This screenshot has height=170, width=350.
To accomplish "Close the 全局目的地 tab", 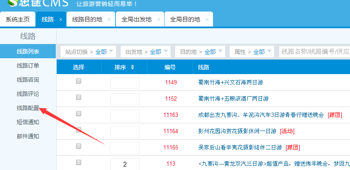I will (207, 20).
